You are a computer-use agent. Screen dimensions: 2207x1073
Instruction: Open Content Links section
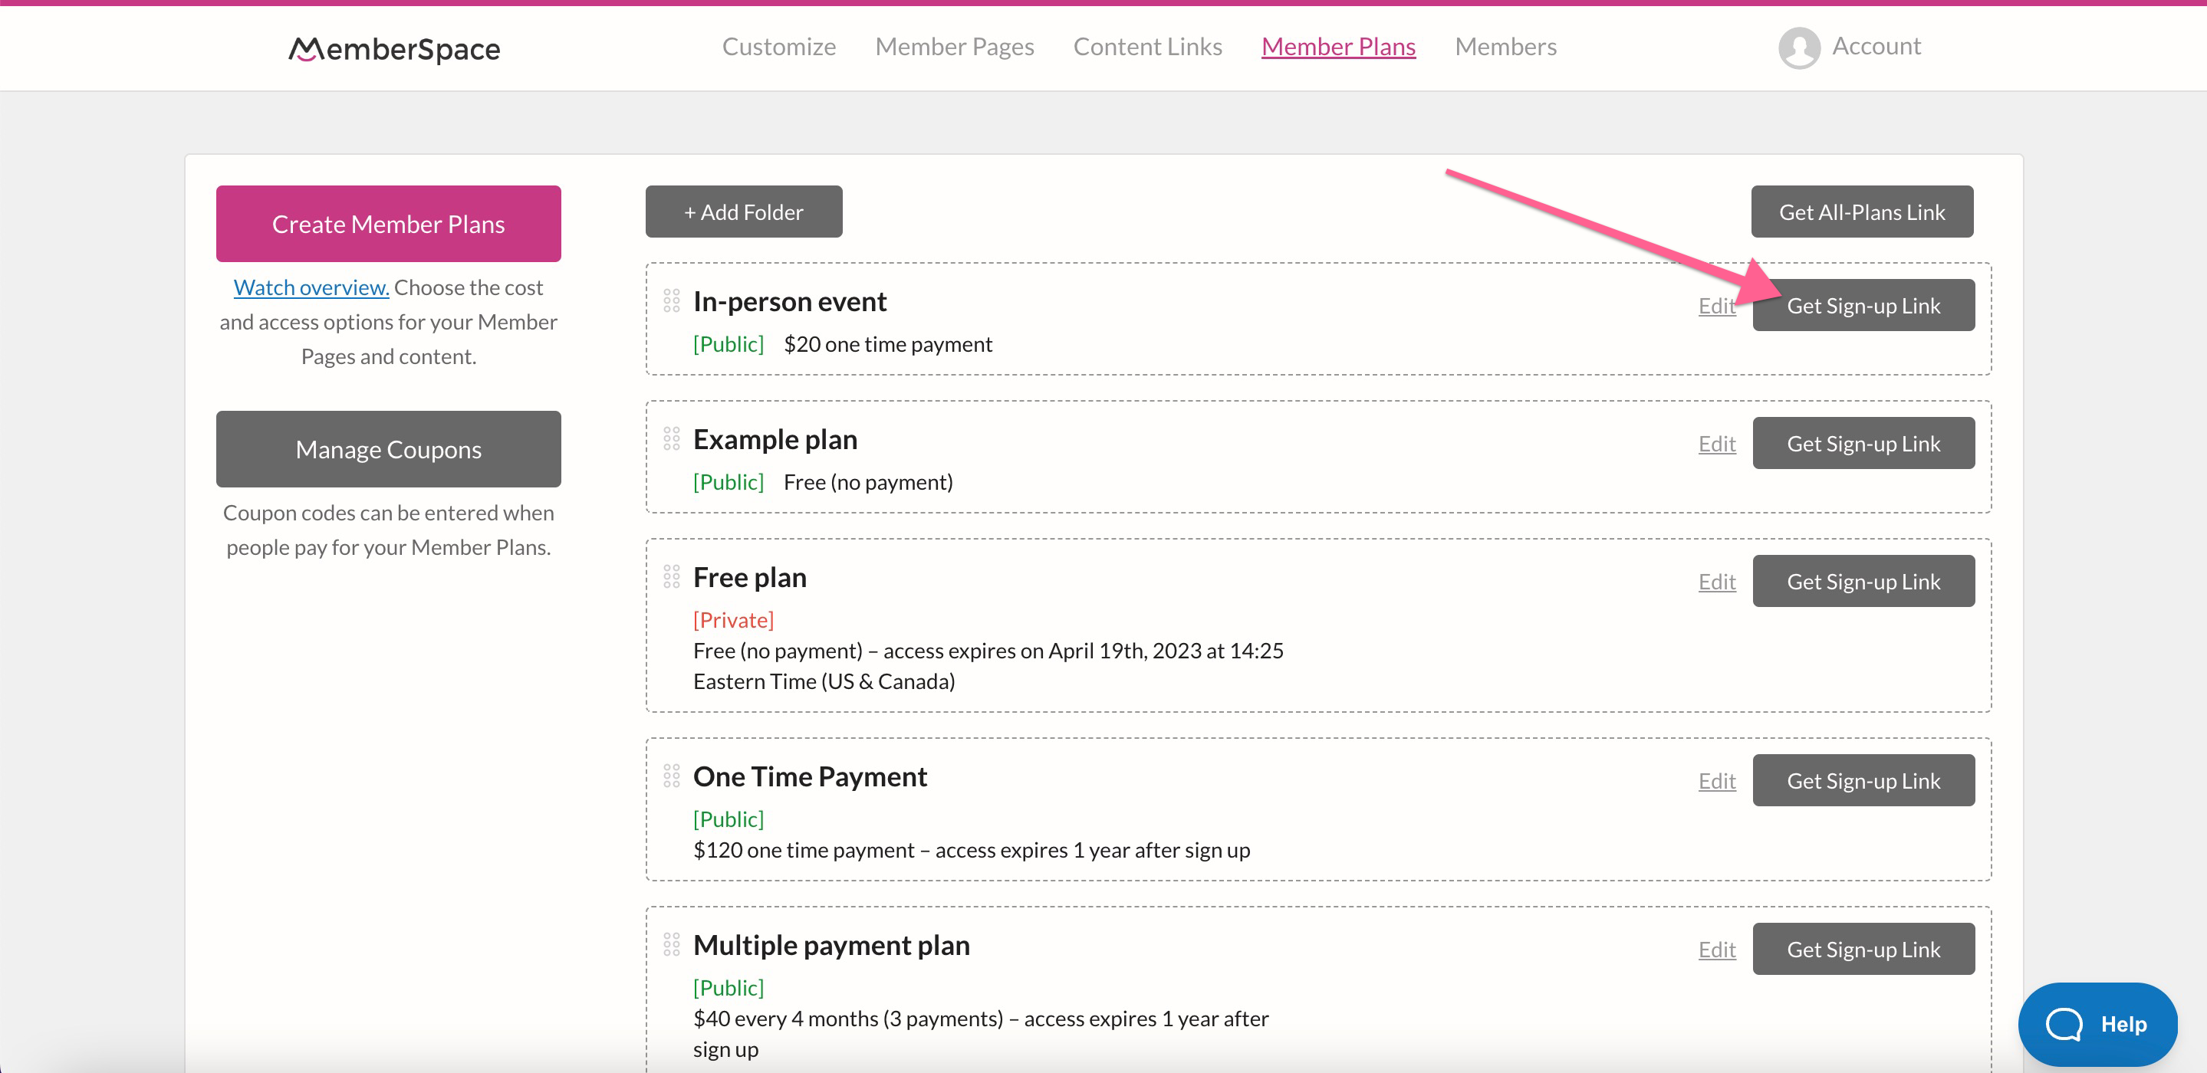coord(1147,46)
